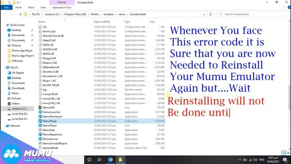Select Desktop under Quick access

tap(16, 30)
